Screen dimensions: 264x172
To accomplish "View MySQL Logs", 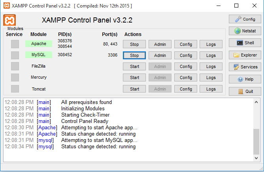I will coord(211,55).
